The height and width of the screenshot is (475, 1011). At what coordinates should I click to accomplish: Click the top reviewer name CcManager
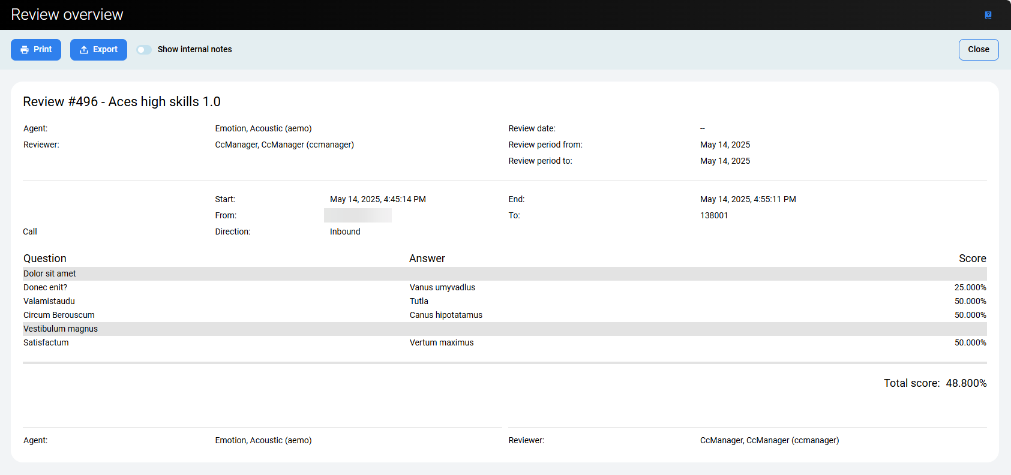point(284,145)
